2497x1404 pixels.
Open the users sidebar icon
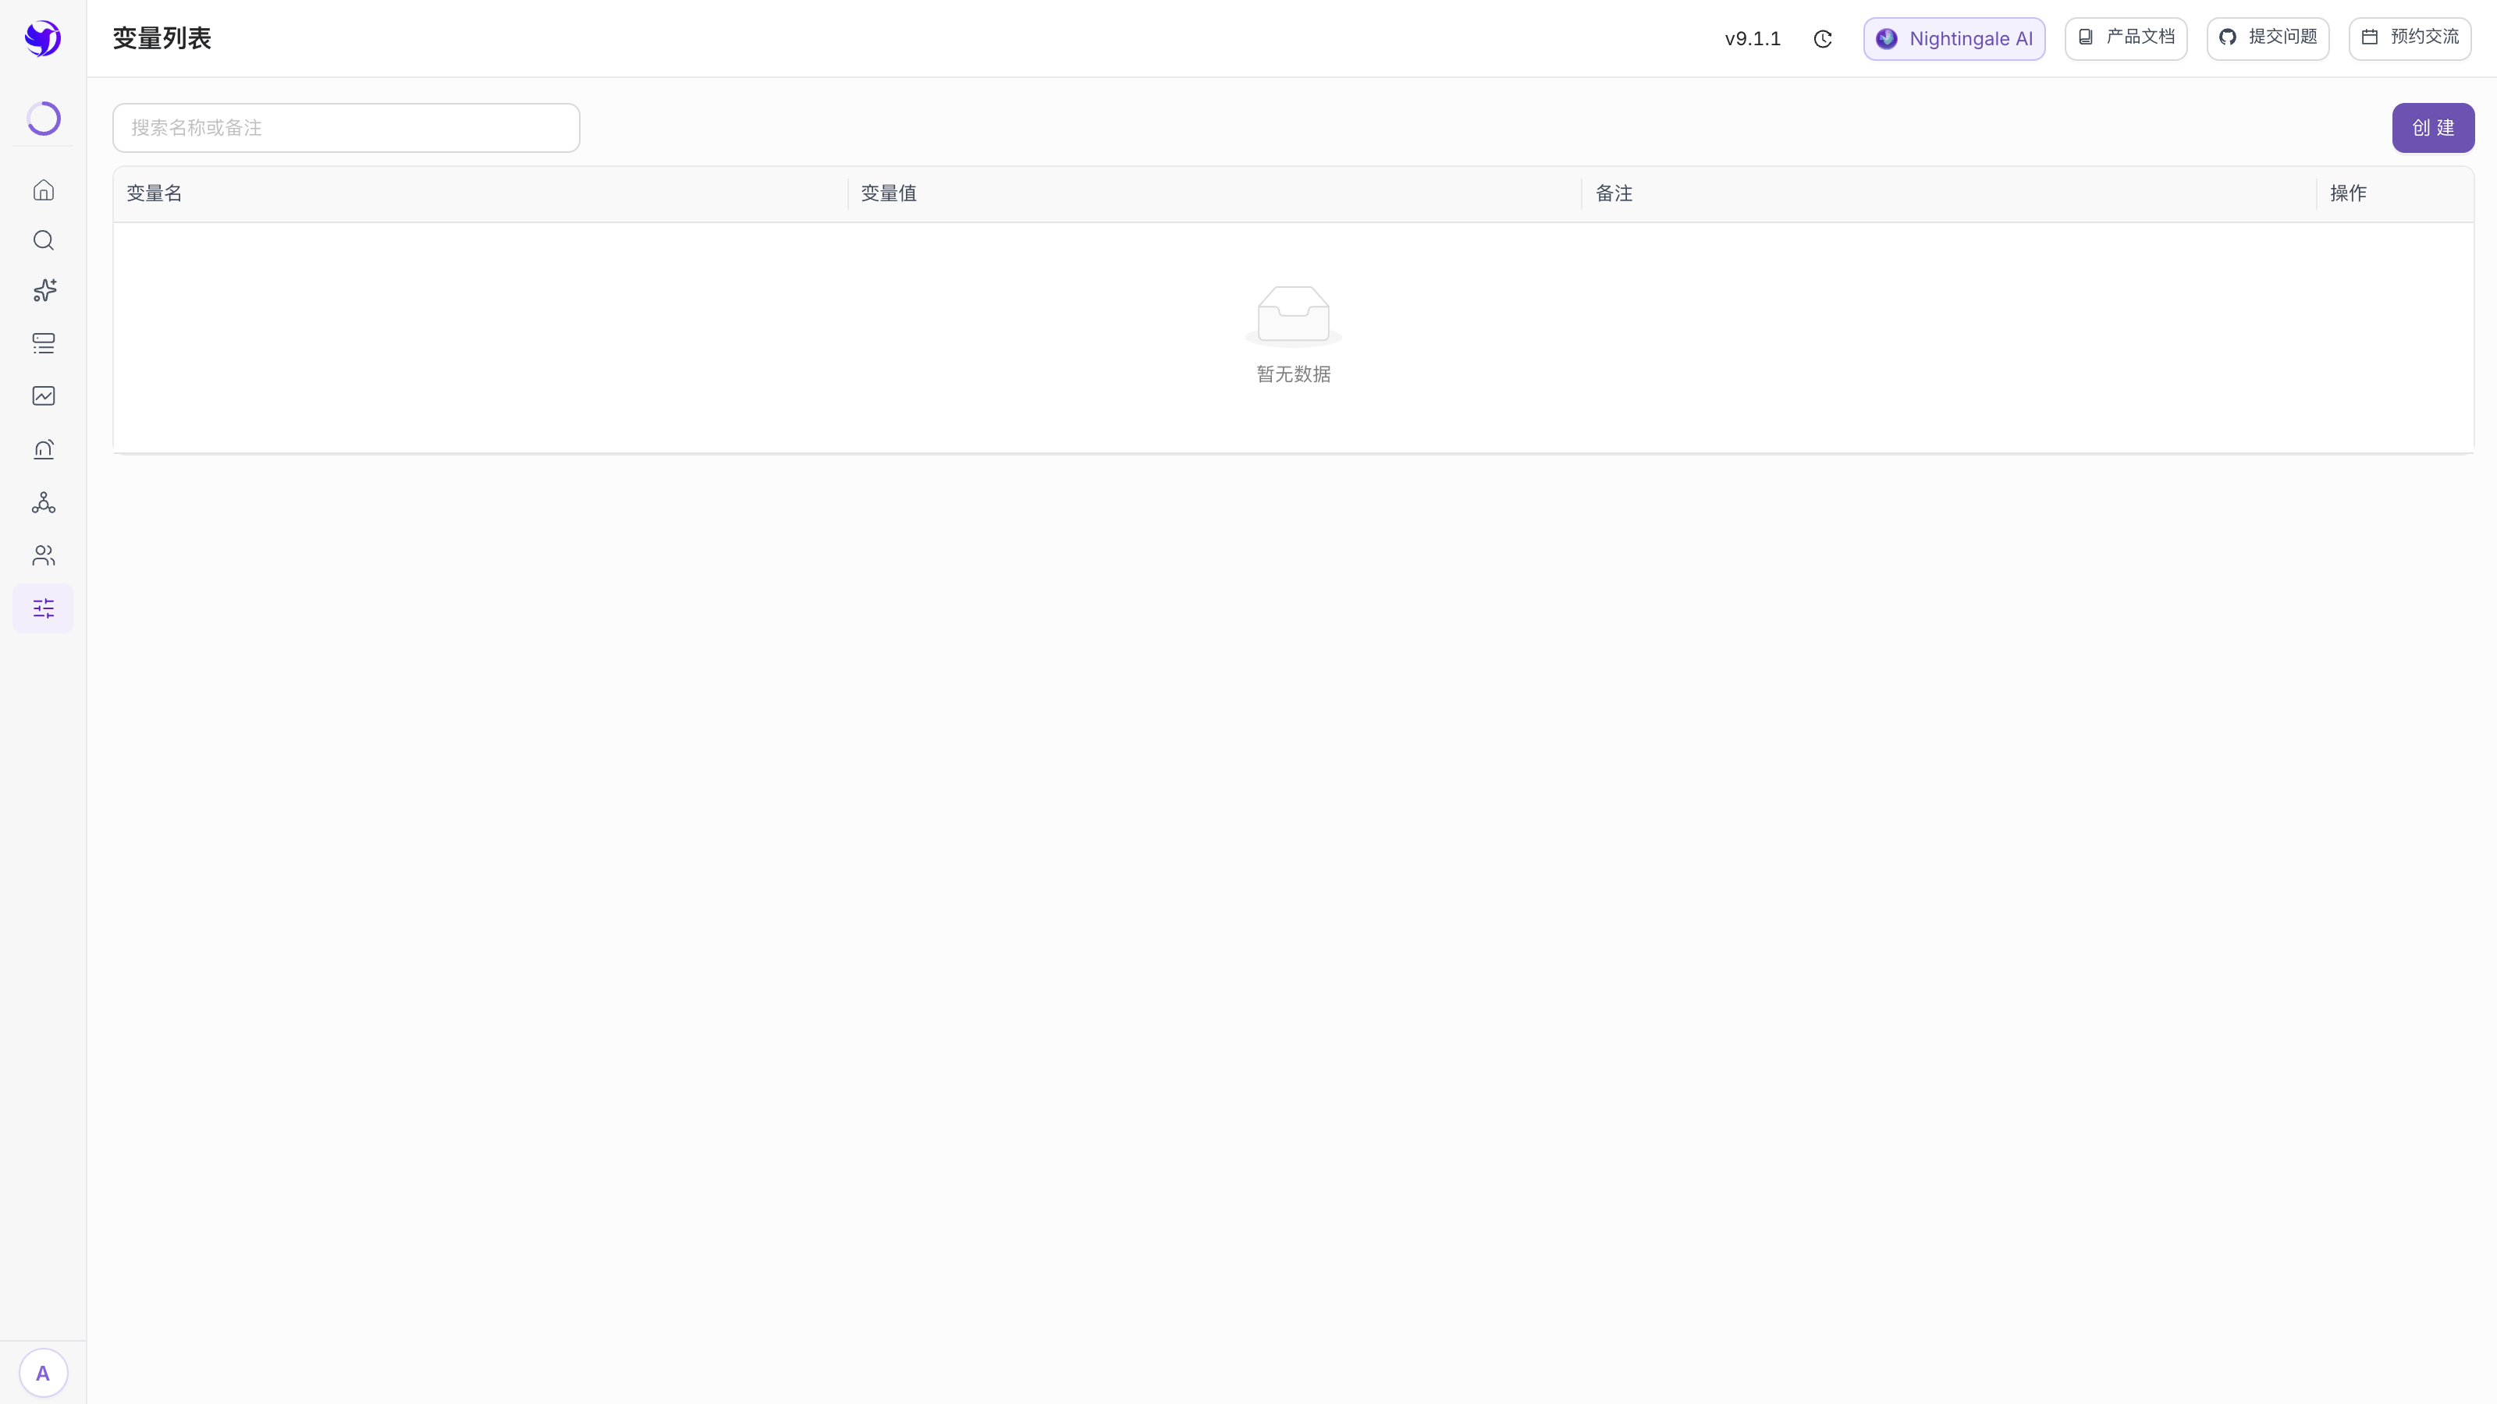[44, 555]
